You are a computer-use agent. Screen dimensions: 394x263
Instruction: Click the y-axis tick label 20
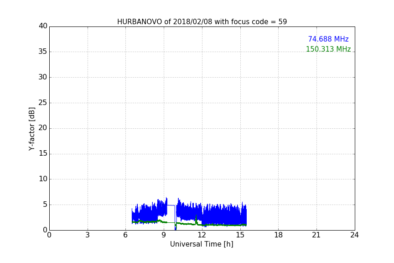(43, 128)
